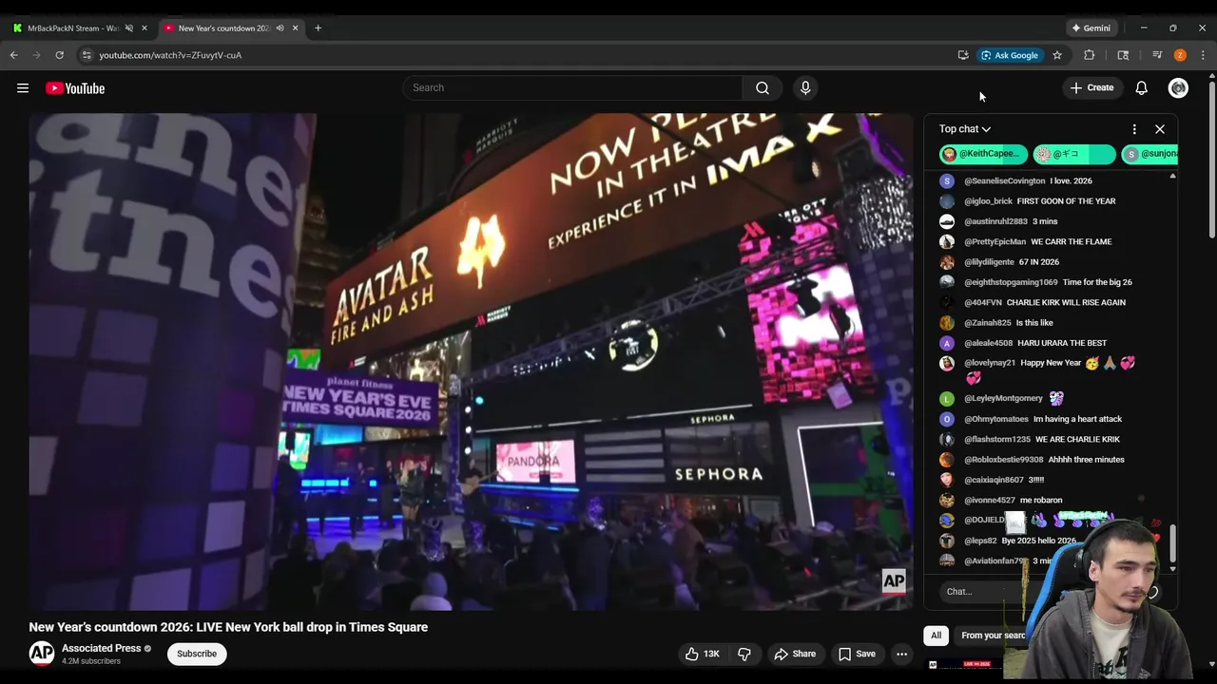Screen dimensions: 1217x684
Task: Click the video player to pause
Action: click(x=471, y=361)
